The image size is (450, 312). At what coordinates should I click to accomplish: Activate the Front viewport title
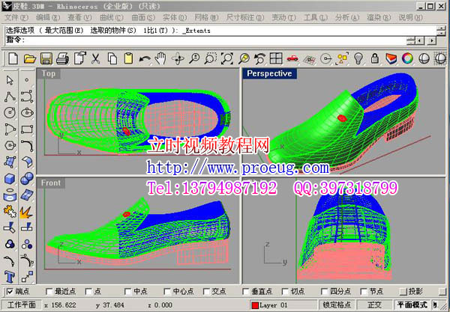(51, 183)
